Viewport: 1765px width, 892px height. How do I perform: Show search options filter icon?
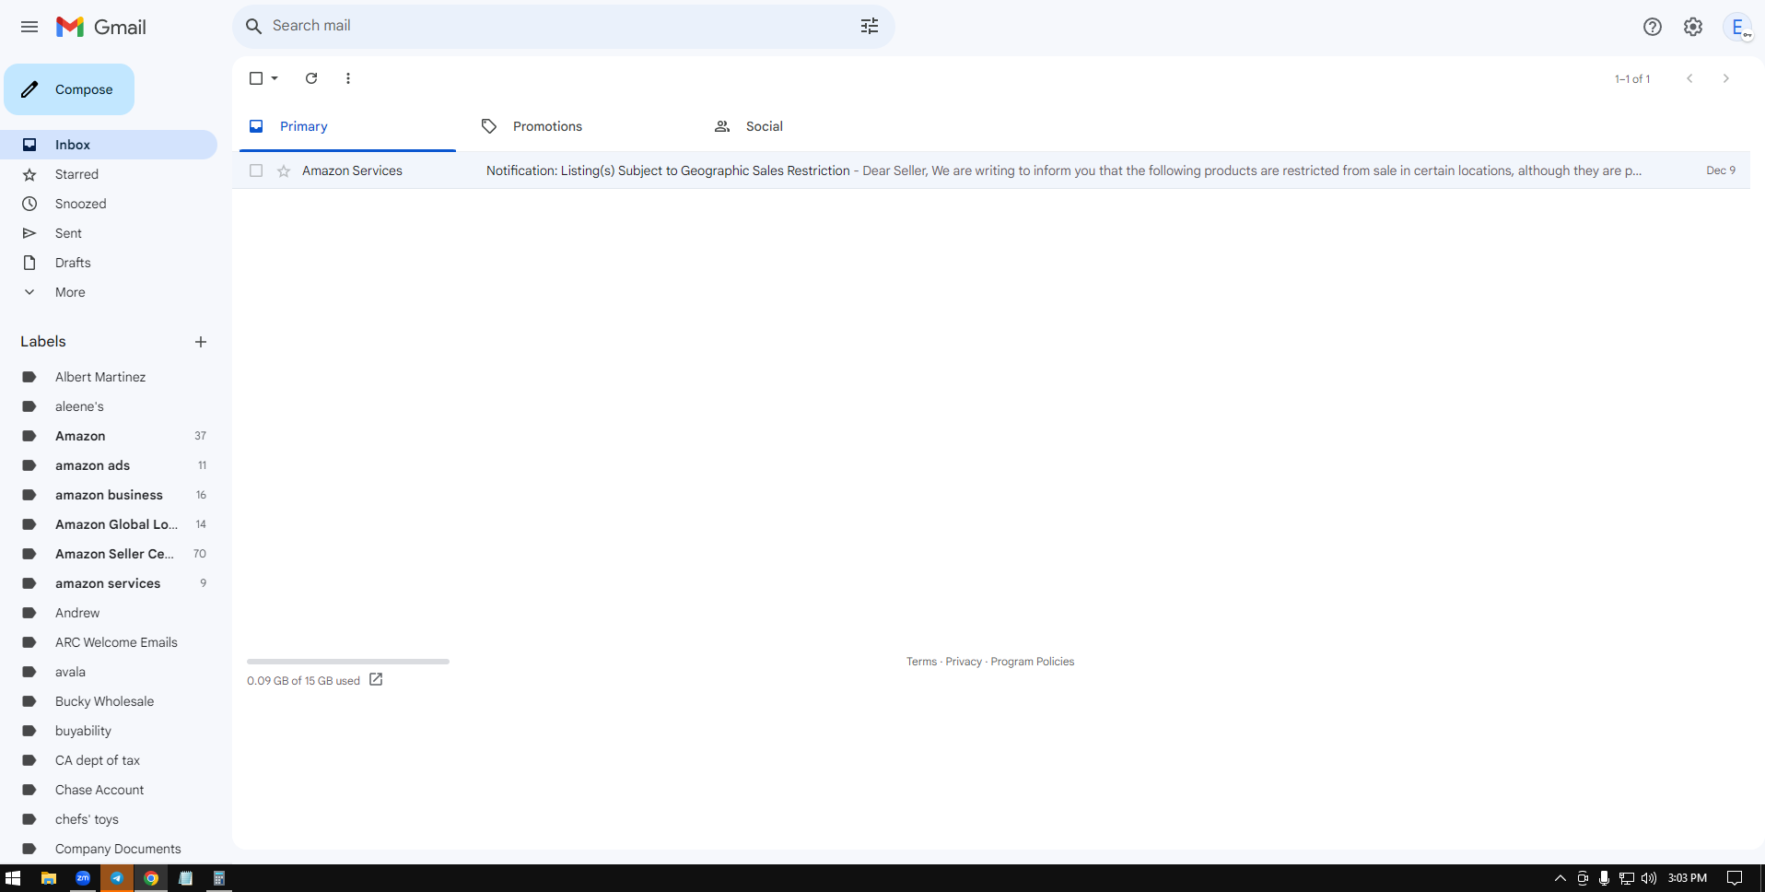click(870, 26)
